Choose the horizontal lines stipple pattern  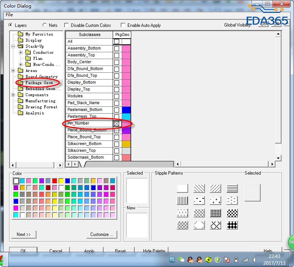point(232,188)
